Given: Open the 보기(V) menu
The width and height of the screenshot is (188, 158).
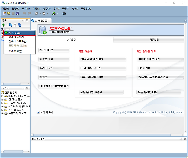Looking at the screenshot, I should (26, 9).
